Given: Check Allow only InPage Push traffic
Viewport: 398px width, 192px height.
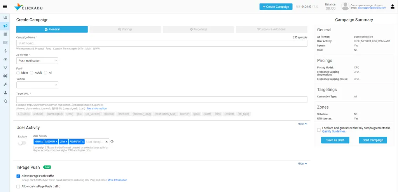Looking at the screenshot, I should tap(18, 187).
